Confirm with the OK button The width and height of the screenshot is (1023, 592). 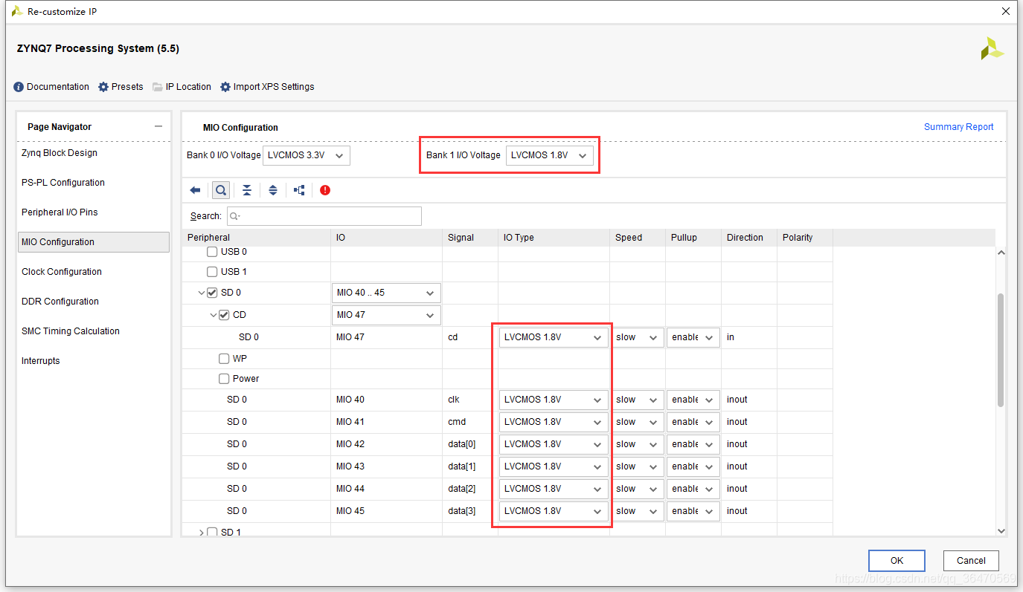click(897, 561)
